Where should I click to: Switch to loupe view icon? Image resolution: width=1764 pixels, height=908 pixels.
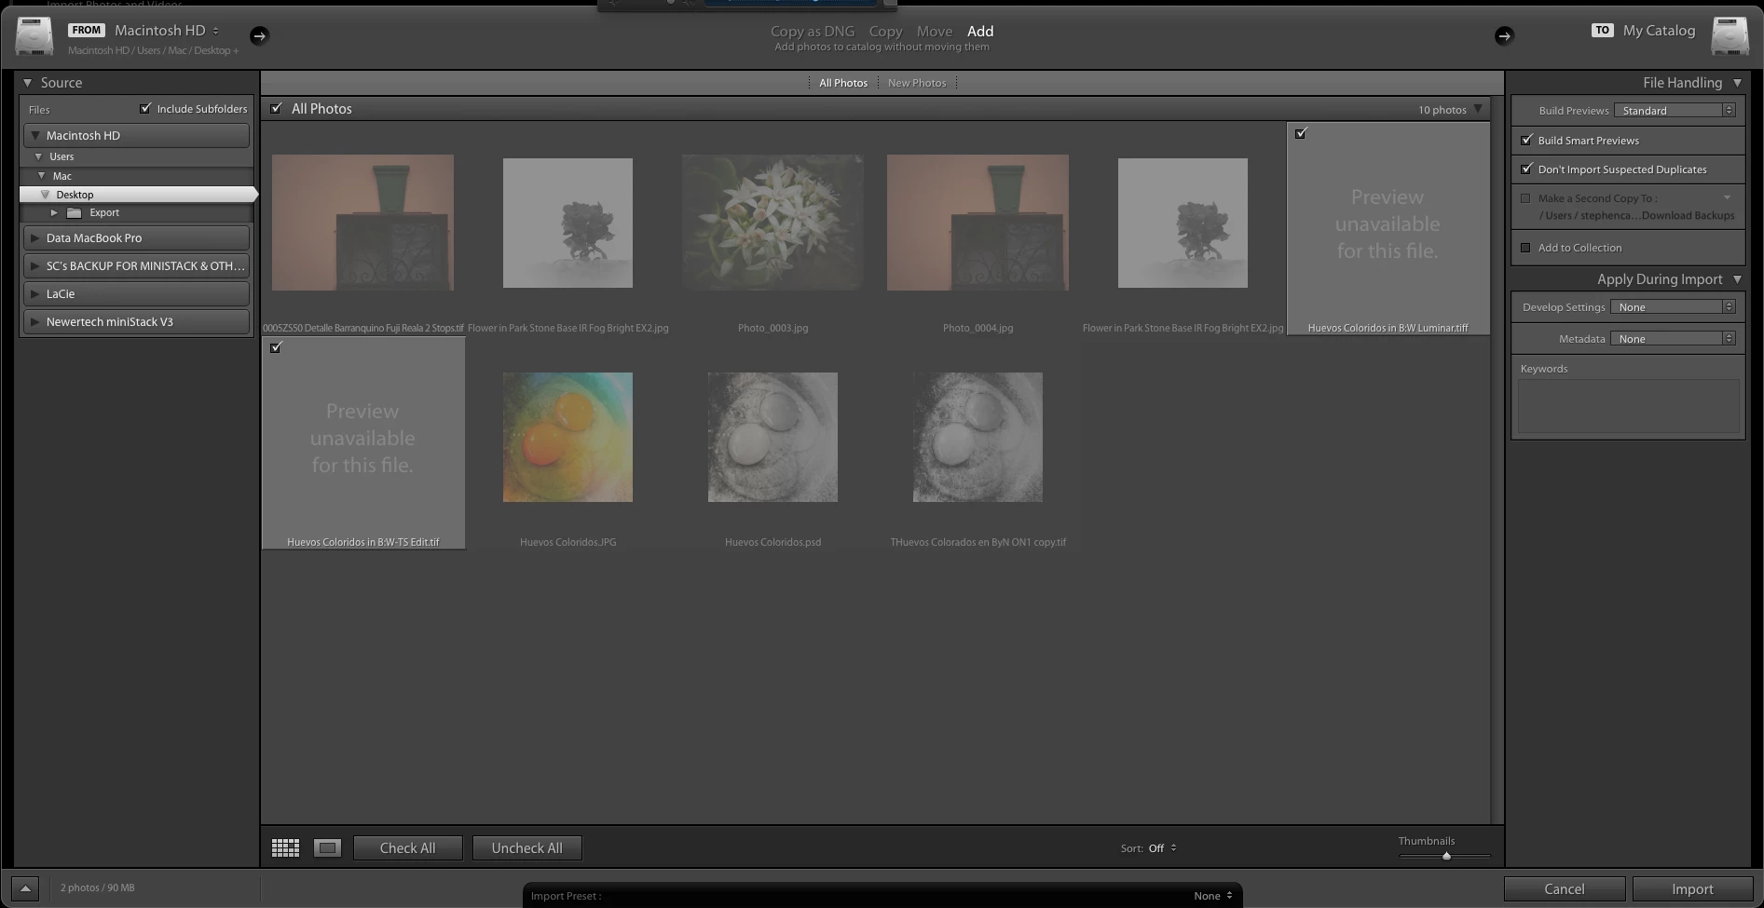[x=327, y=847]
